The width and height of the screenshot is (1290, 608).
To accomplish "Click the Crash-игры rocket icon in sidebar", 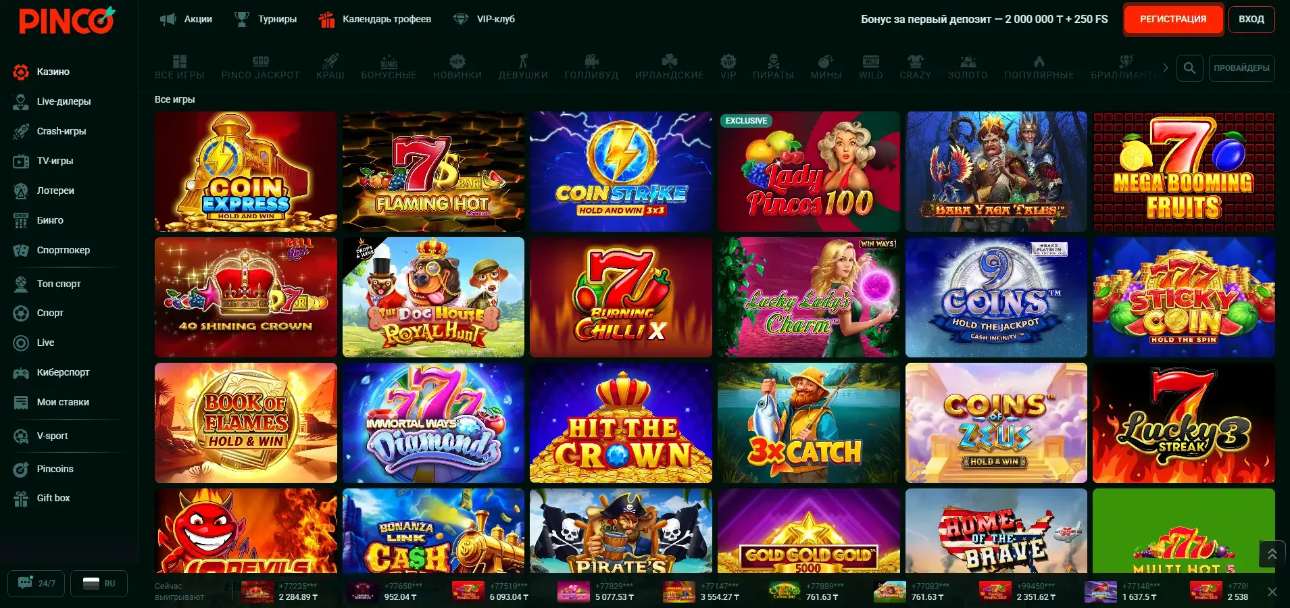I will (21, 131).
